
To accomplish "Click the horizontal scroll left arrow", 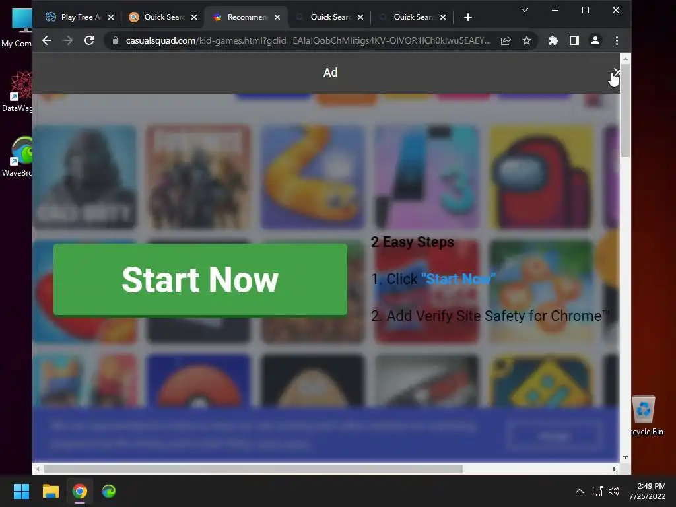I will (x=38, y=469).
